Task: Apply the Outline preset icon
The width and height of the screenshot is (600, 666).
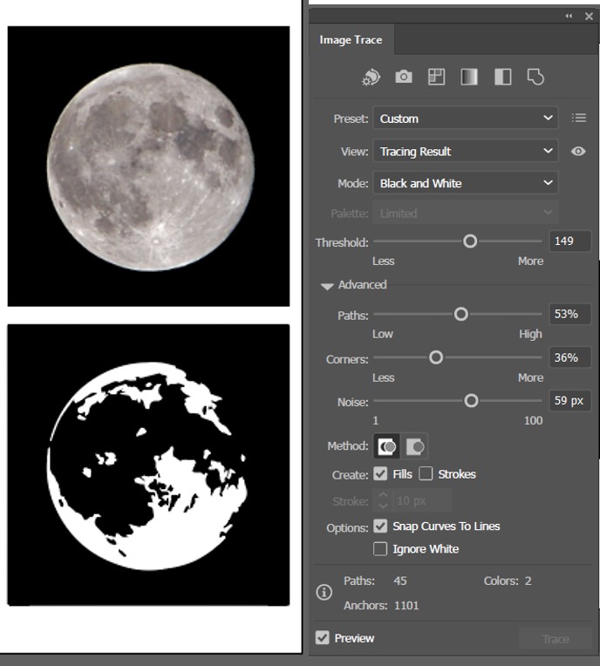Action: (535, 77)
